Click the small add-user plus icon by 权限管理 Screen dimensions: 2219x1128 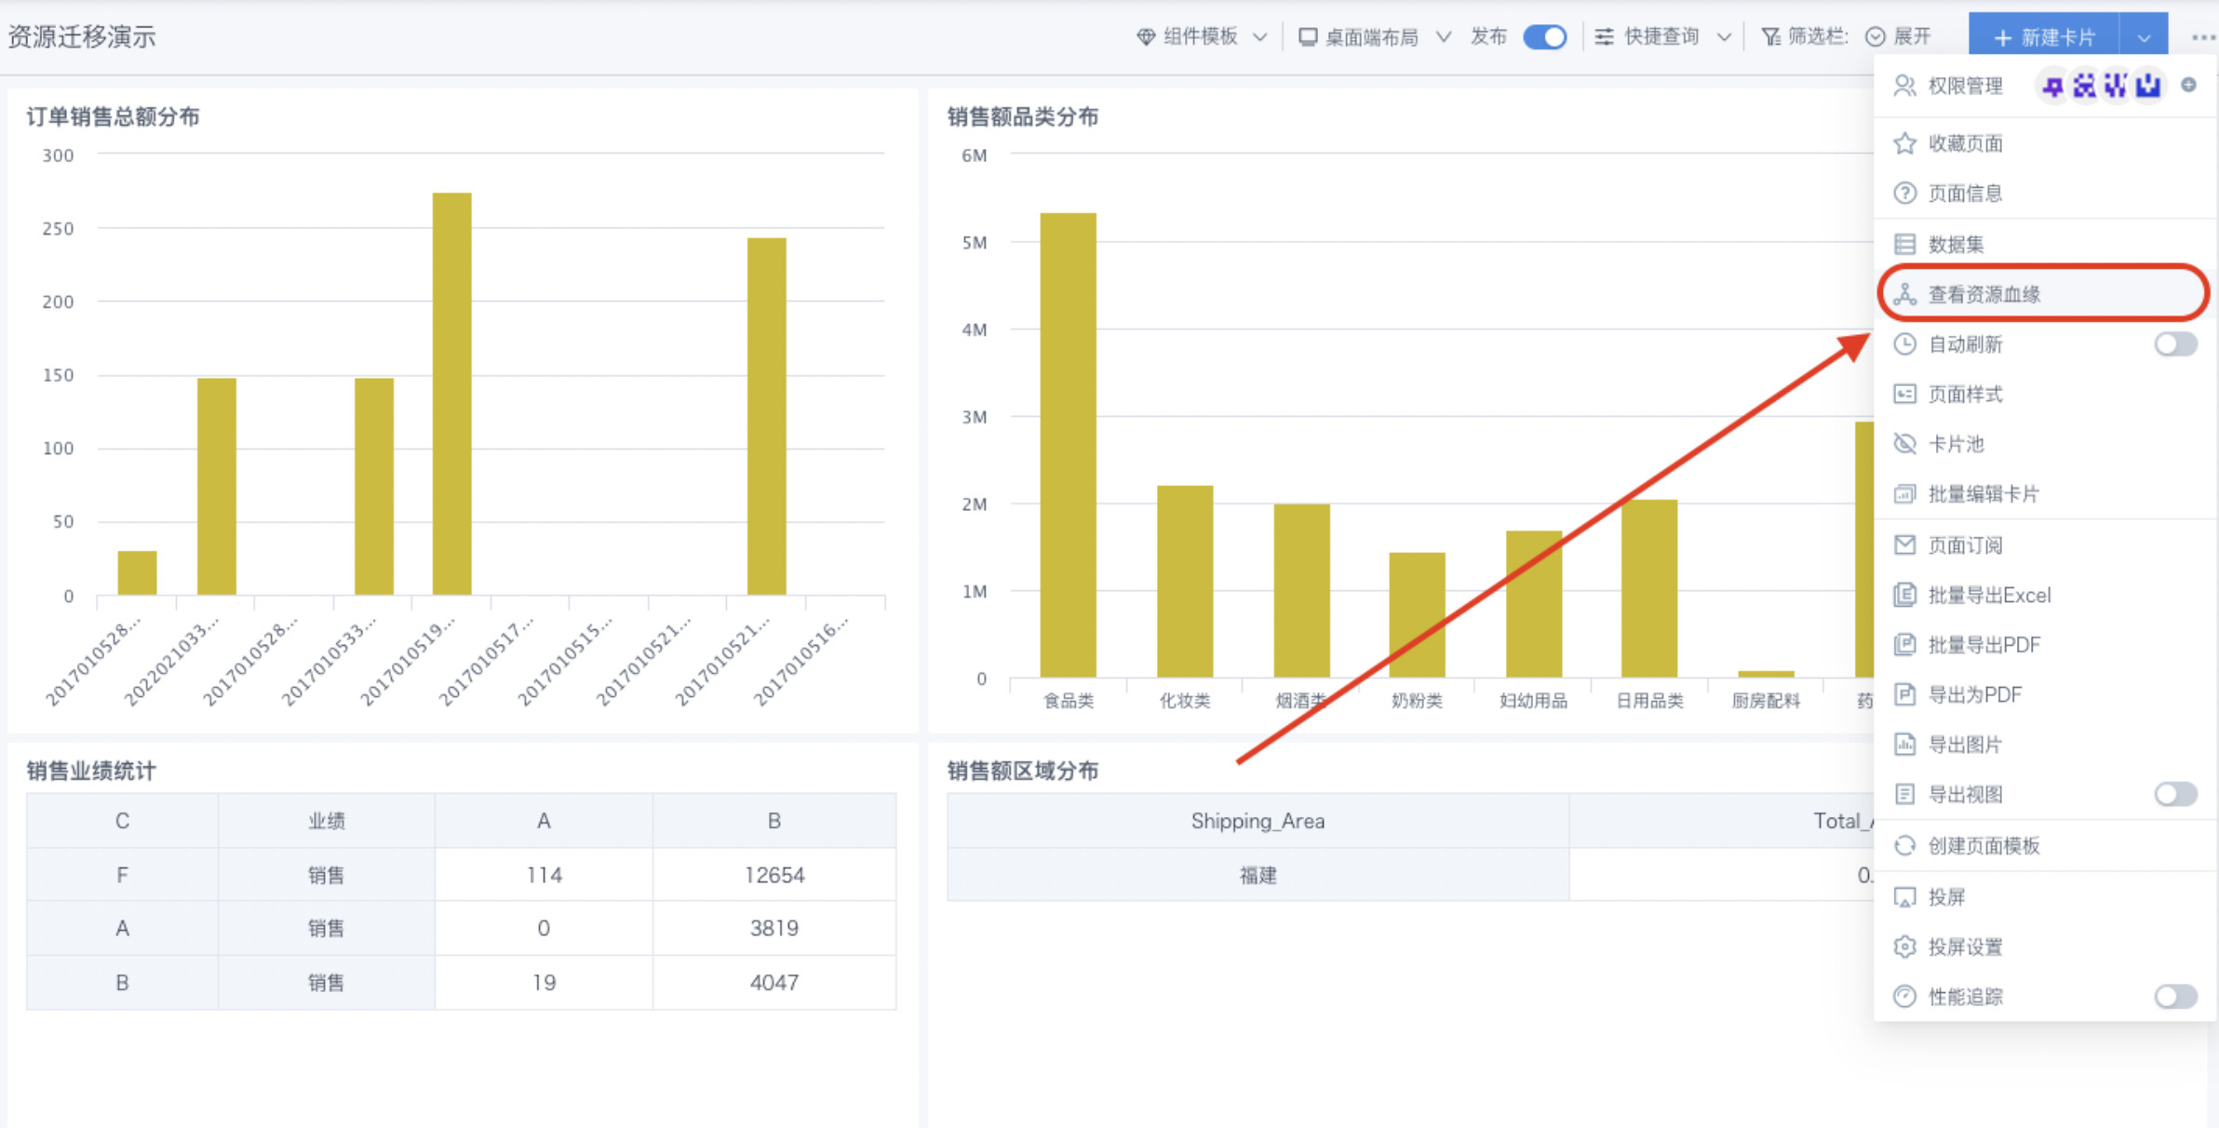[2189, 86]
